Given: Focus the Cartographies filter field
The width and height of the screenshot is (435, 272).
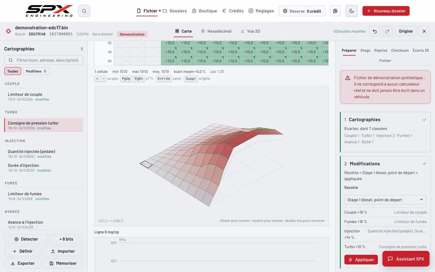Looking at the screenshot, I should 43,60.
